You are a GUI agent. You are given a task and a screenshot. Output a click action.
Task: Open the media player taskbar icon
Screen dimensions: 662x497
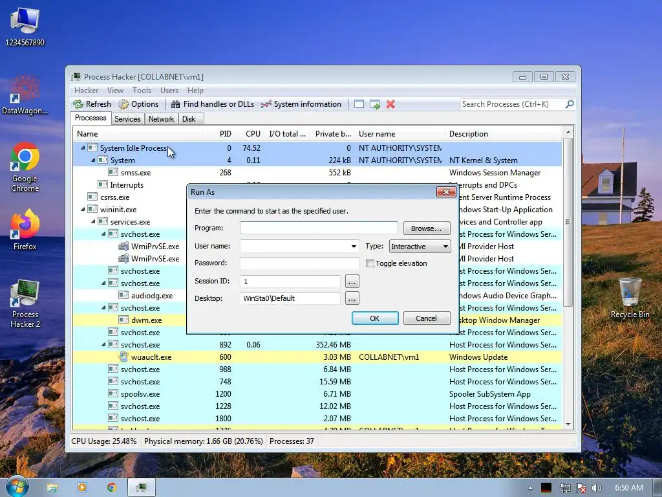[82, 488]
